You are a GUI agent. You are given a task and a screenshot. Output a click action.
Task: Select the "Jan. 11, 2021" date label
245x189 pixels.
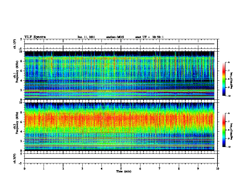pyautogui.click(x=86, y=37)
